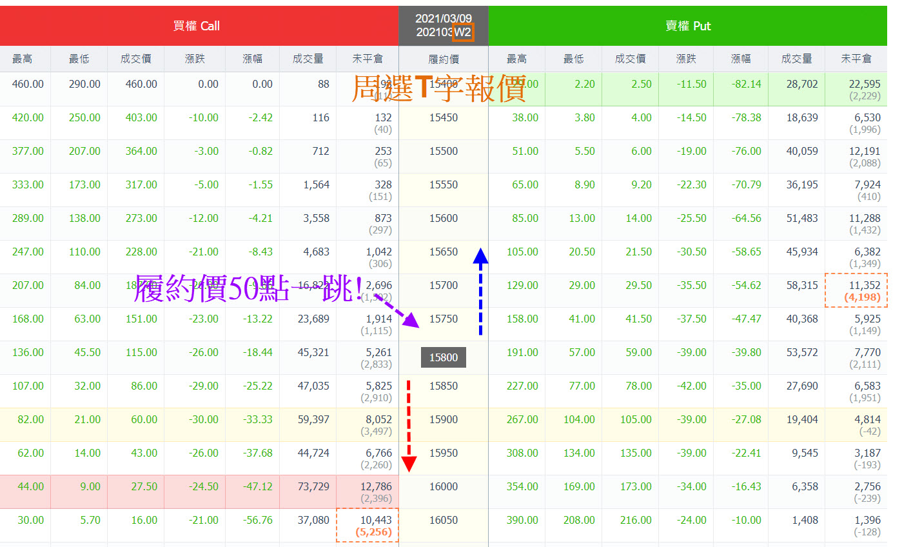Click the Put 漲跌 column header
Screen dimensions: 902x547
(x=686, y=58)
